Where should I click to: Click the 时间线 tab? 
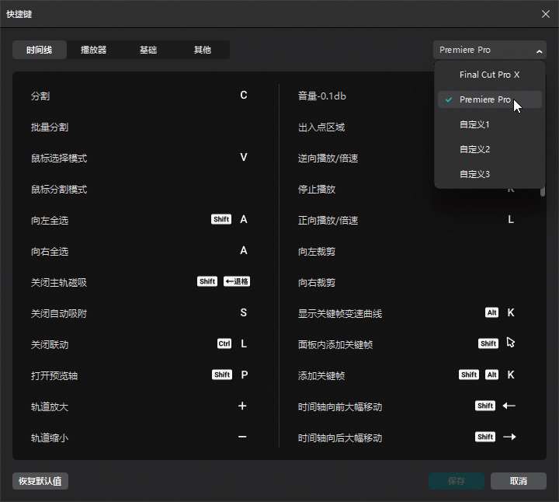click(x=39, y=50)
